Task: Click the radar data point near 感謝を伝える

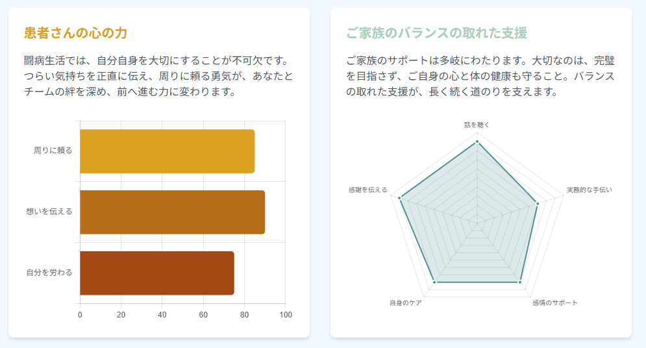Action: click(x=401, y=199)
